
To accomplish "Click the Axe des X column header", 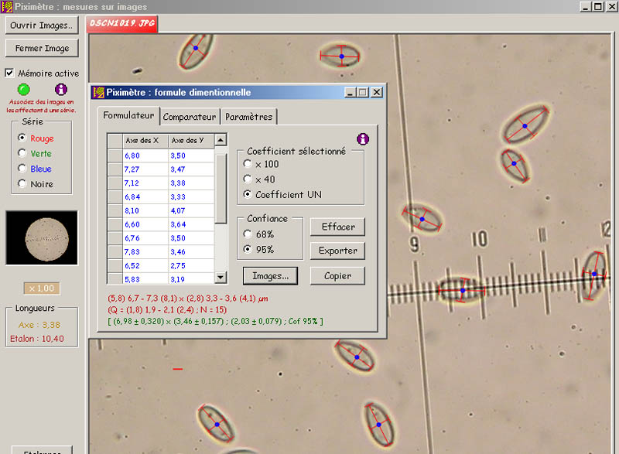I will [x=145, y=140].
